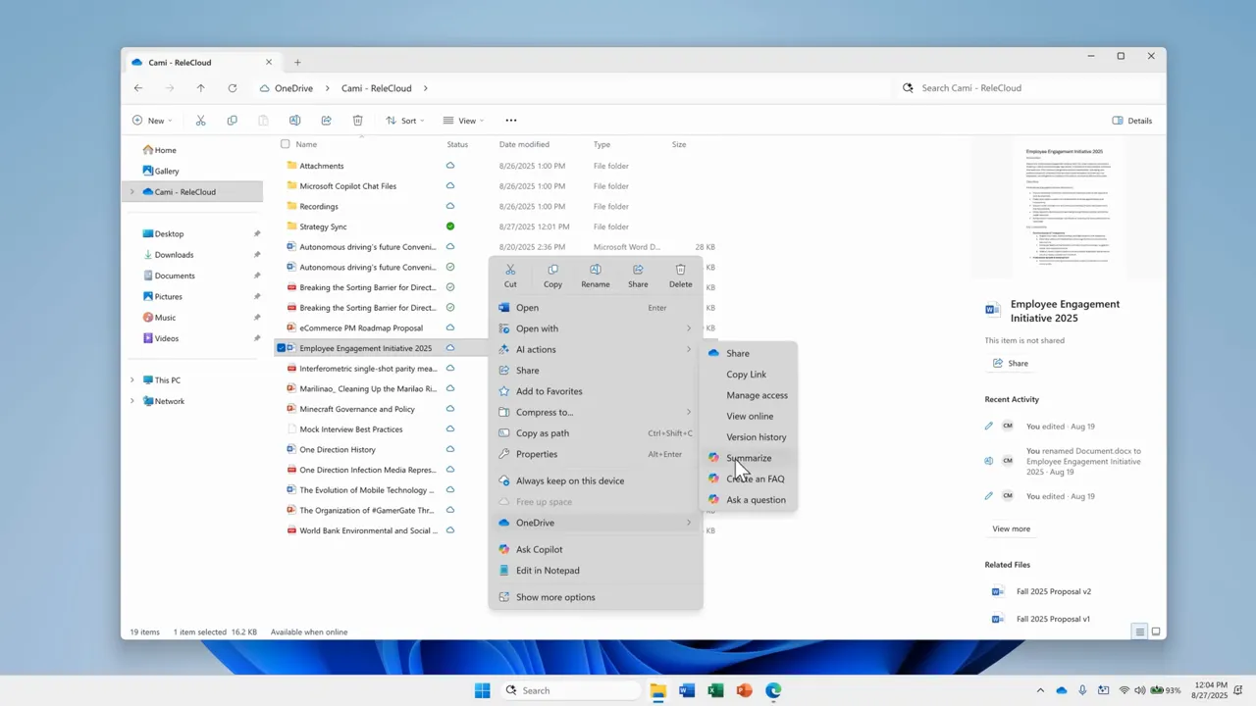Open File Explorer from the taskbar
The width and height of the screenshot is (1256, 706).
pyautogui.click(x=657, y=690)
